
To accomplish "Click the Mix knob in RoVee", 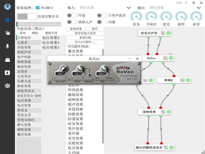I will (105, 68).
